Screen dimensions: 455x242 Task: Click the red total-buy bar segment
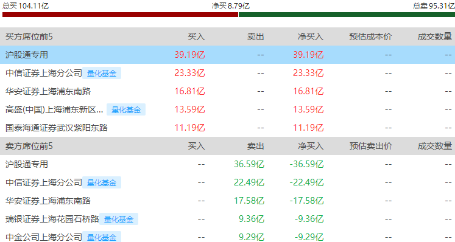coord(120,15)
